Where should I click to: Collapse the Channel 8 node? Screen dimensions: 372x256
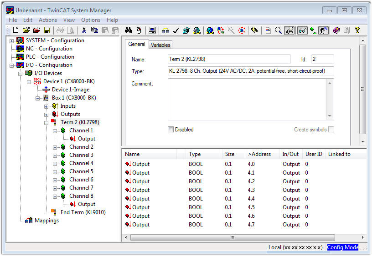pos(55,196)
